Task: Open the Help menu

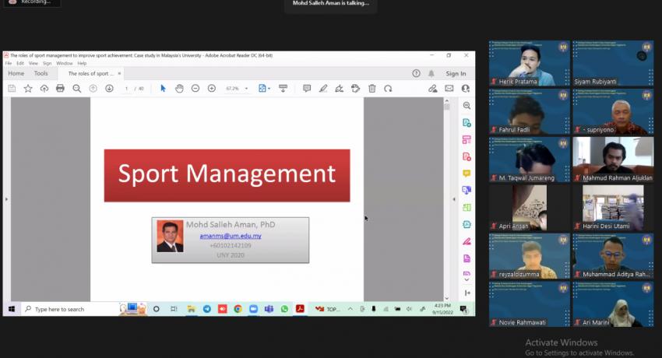Action: click(x=82, y=63)
